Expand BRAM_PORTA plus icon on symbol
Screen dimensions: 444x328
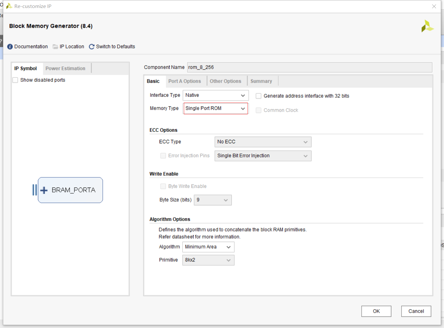44,190
